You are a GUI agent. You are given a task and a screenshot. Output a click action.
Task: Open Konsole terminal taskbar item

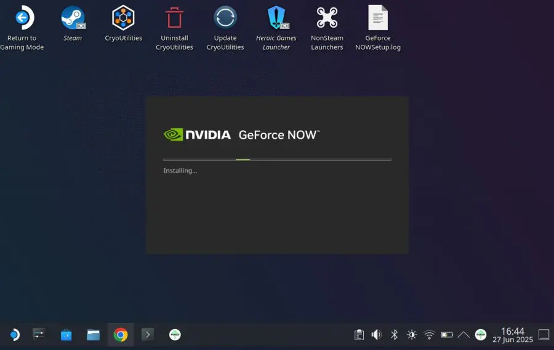pyautogui.click(x=148, y=335)
